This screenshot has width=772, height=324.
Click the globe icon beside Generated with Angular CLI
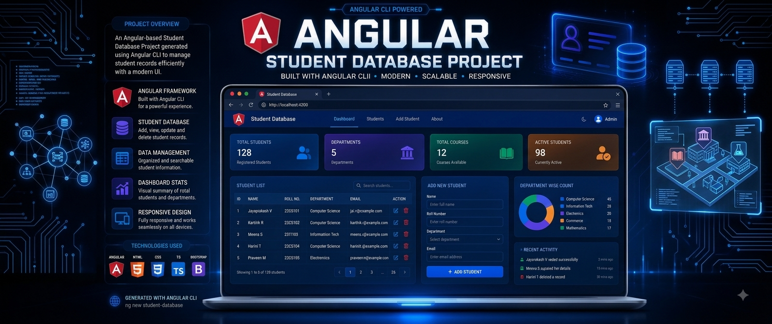(x=115, y=301)
